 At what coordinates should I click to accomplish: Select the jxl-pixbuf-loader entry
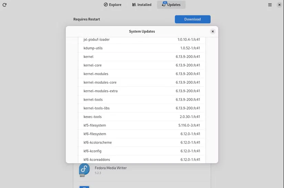141,40
